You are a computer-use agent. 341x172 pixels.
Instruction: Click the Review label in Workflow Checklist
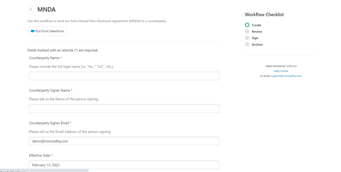(257, 32)
